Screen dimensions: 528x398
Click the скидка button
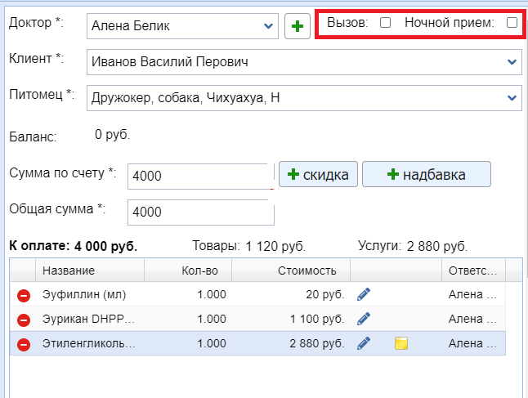click(319, 175)
